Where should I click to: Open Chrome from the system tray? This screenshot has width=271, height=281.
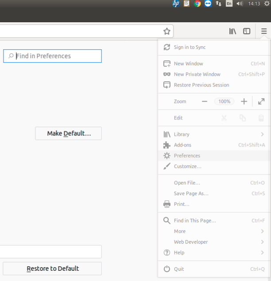(197, 4)
